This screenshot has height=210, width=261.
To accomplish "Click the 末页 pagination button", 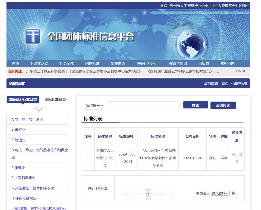I will pos(172,195).
